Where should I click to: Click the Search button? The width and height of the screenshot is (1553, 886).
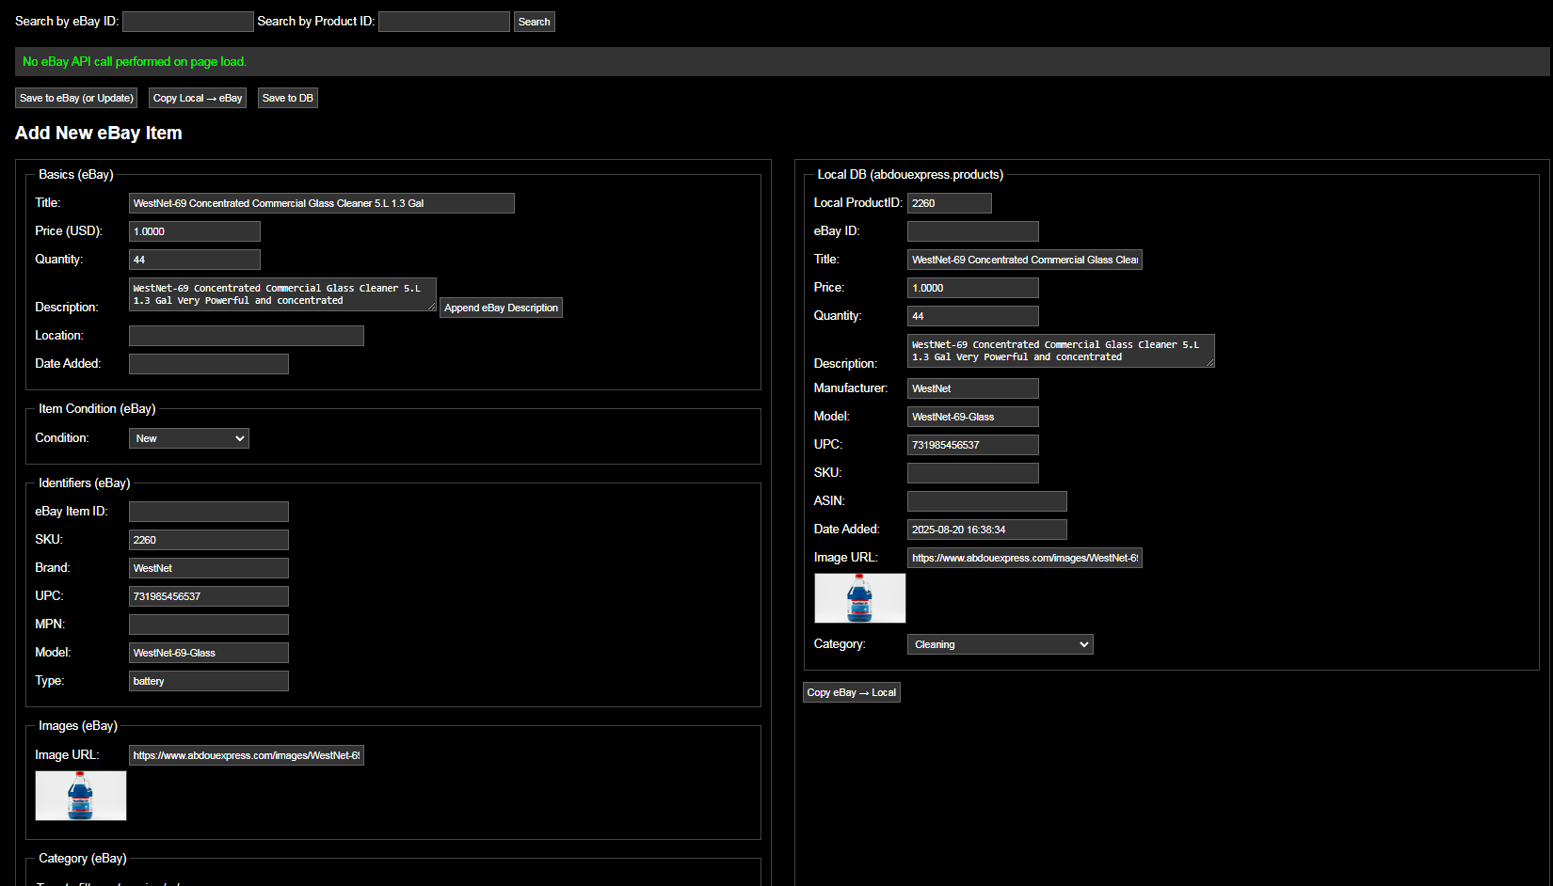click(534, 22)
